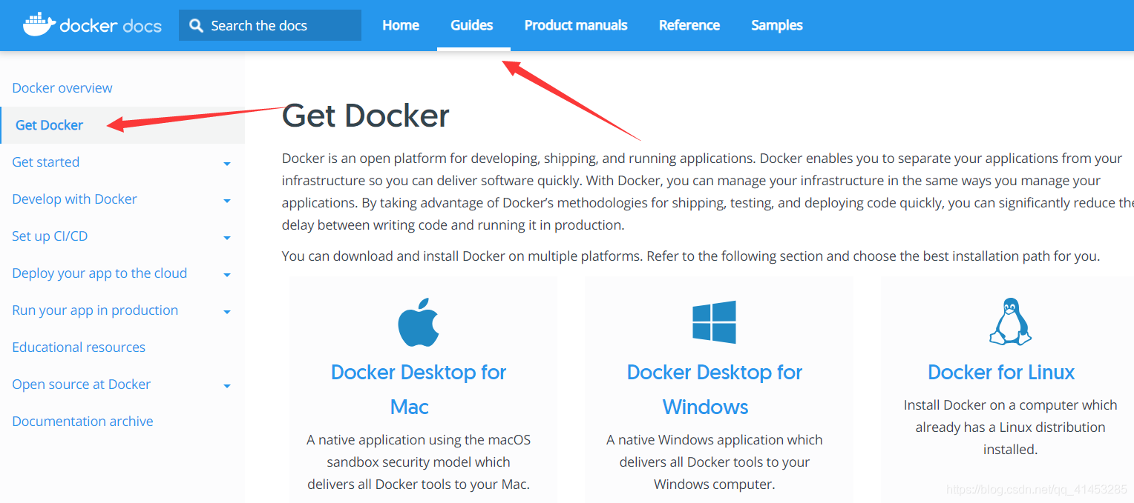
Task: Go to the Reference tab
Action: point(689,25)
